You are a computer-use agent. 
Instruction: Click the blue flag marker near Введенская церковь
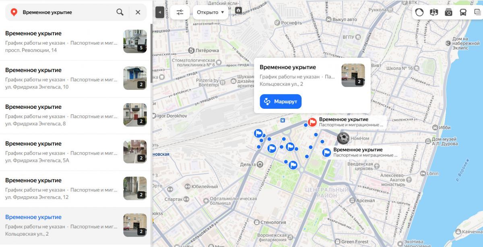pos(327,152)
